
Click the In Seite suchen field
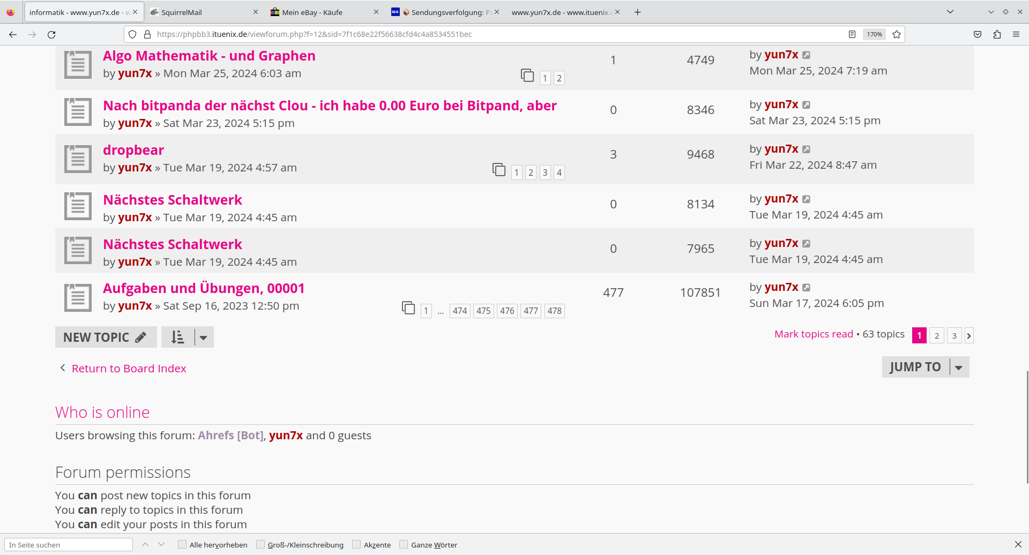(69, 545)
